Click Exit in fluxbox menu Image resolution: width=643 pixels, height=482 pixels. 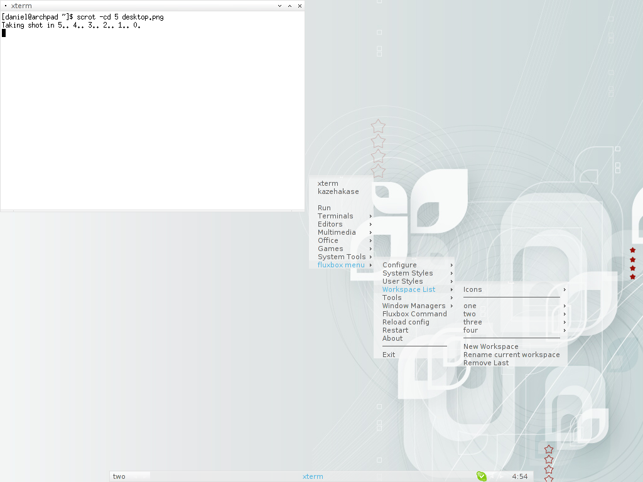(x=414, y=355)
